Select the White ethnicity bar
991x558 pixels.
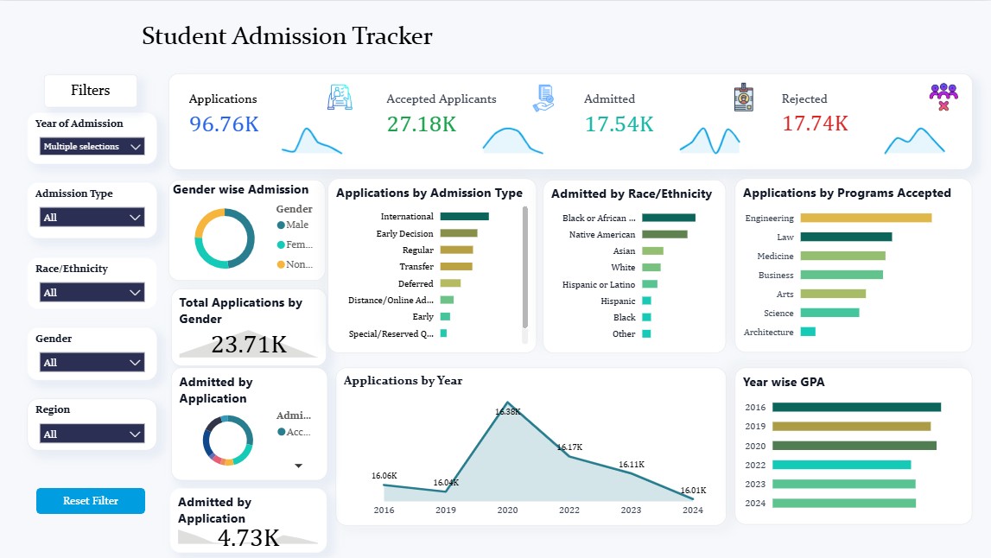pos(651,267)
